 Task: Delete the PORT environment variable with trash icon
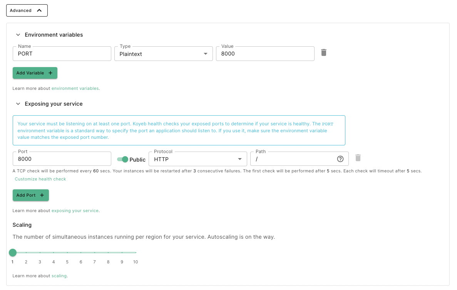[323, 52]
